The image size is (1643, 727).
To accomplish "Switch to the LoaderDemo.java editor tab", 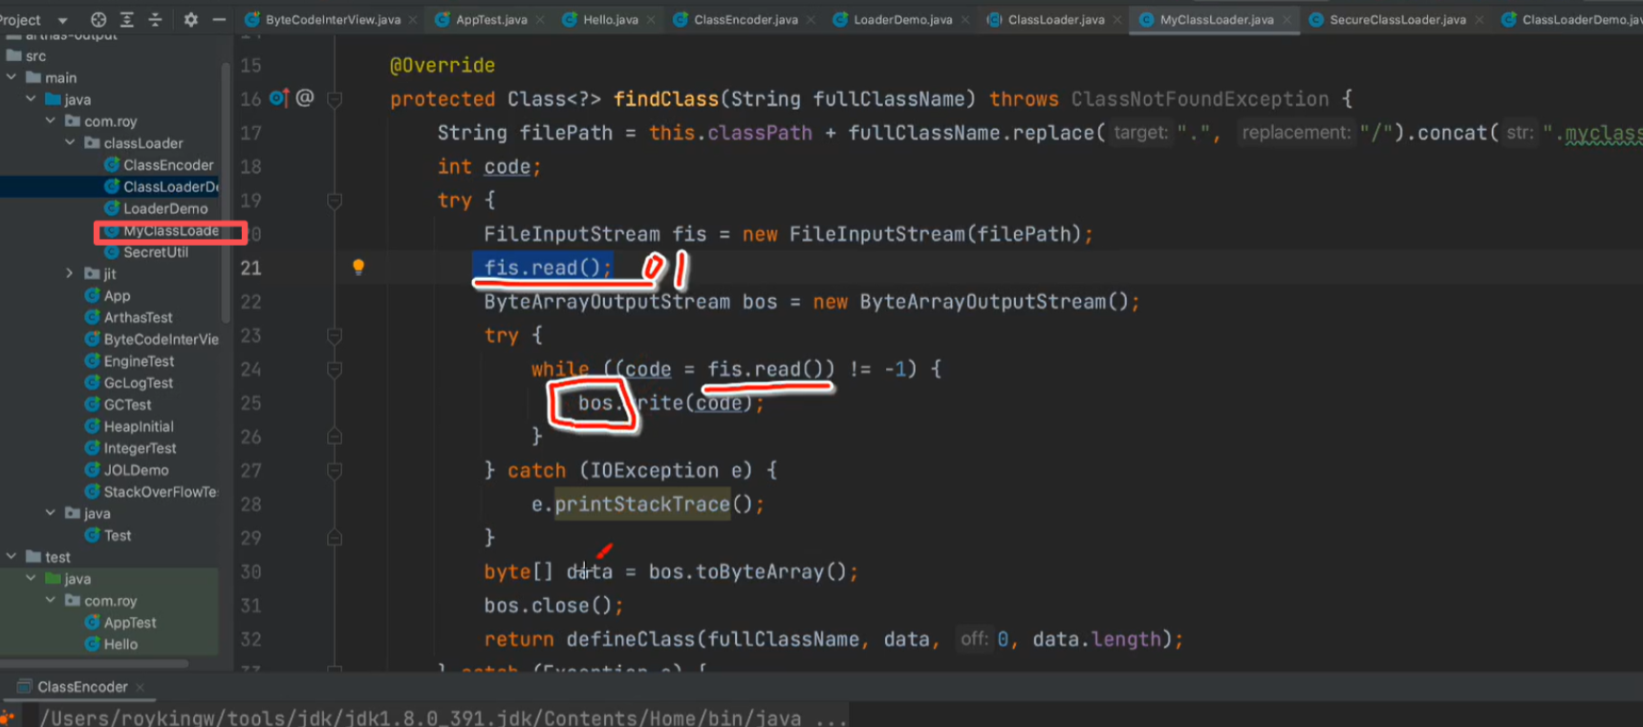I will pyautogui.click(x=901, y=19).
